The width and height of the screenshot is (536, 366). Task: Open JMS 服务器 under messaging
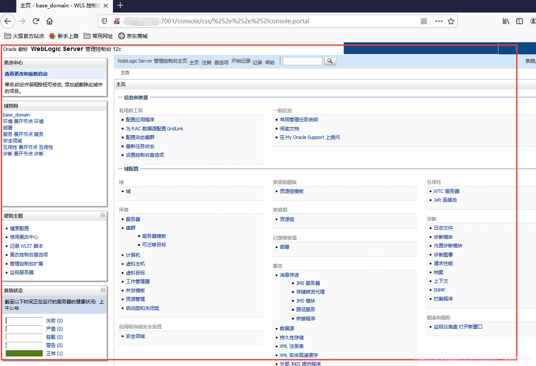tap(308, 283)
